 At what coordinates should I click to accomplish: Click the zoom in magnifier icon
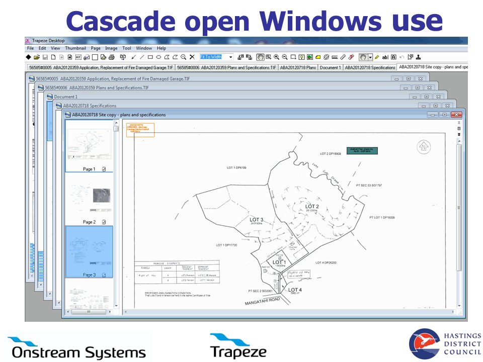[x=277, y=57]
